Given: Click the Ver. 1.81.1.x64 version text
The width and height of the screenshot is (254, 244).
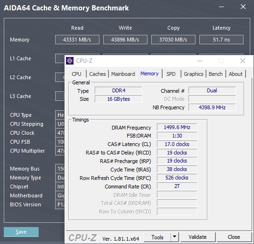Looking at the screenshot, I should click(x=121, y=239).
